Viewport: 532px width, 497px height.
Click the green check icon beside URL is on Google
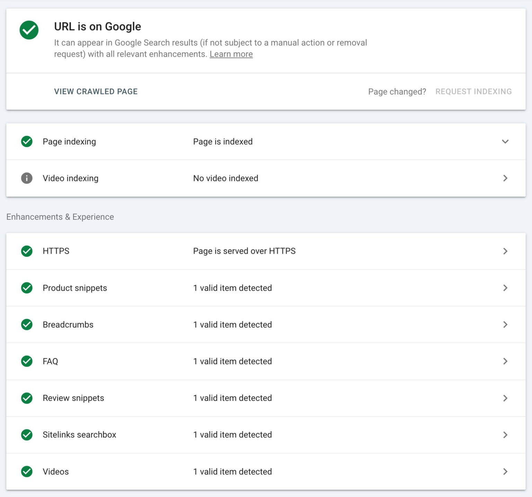coord(29,30)
